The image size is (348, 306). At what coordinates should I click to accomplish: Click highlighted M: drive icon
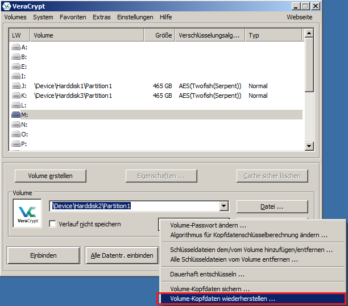(x=16, y=115)
